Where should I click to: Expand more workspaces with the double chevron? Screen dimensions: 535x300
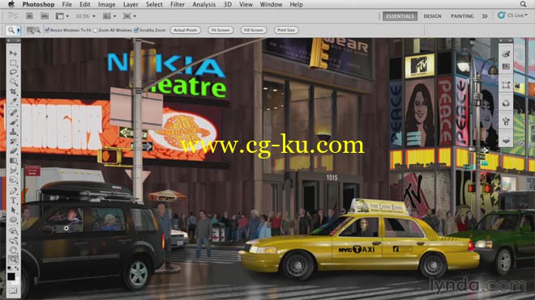coord(485,16)
